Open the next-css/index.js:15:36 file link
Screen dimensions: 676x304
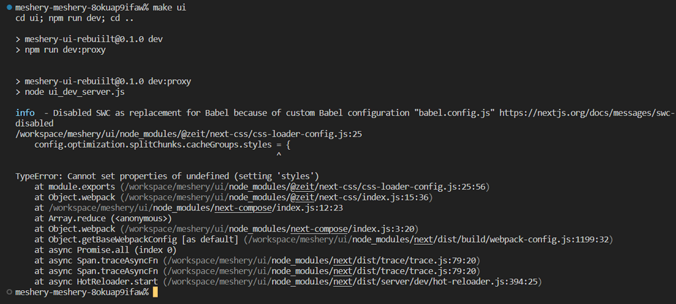[x=276, y=198]
